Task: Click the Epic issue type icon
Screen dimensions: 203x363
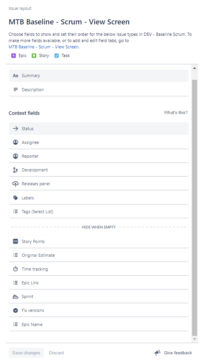Action: tap(13, 55)
